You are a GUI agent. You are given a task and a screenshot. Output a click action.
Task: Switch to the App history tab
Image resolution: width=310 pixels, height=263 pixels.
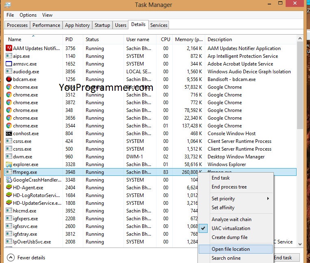pos(77,25)
